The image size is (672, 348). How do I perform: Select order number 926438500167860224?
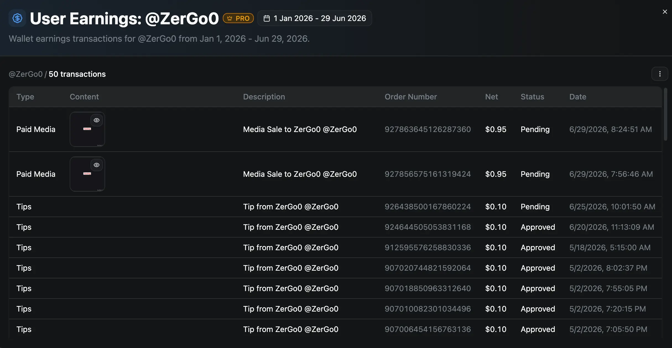pyautogui.click(x=428, y=207)
